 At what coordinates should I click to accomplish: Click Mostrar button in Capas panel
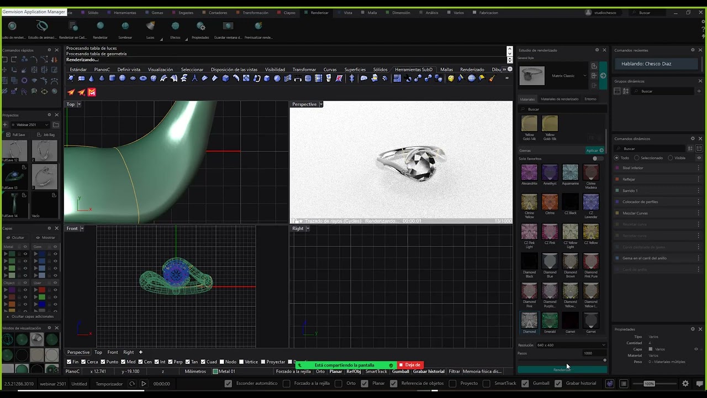pyautogui.click(x=45, y=238)
